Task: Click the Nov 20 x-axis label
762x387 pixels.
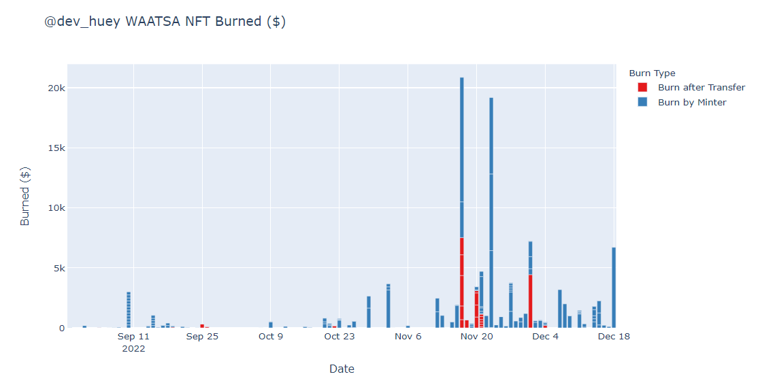Action: tap(477, 337)
